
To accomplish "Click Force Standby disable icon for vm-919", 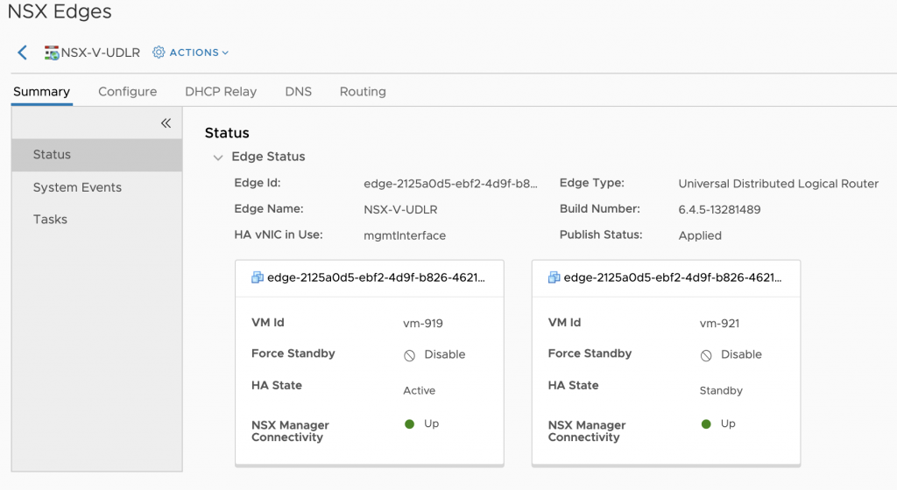I will pos(409,355).
